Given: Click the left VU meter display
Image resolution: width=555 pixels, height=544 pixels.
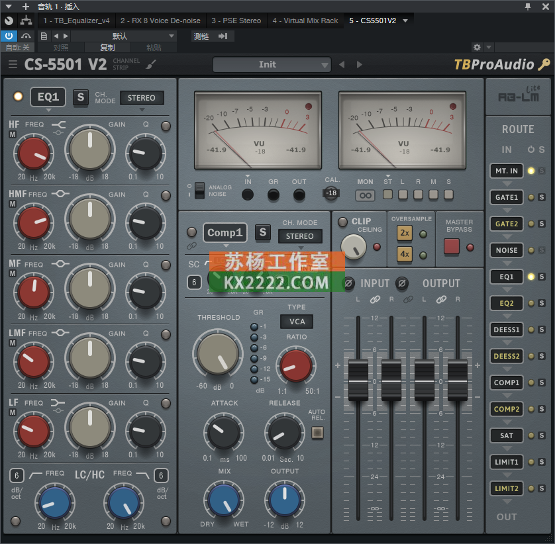Looking at the screenshot, I should coord(258,130).
